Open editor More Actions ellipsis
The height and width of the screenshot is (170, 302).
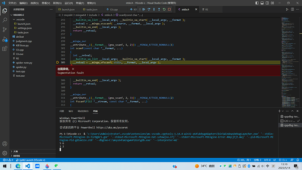298,9
